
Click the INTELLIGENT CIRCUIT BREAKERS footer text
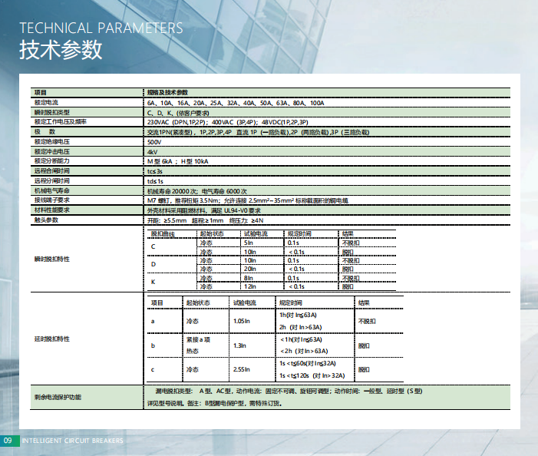(72, 441)
